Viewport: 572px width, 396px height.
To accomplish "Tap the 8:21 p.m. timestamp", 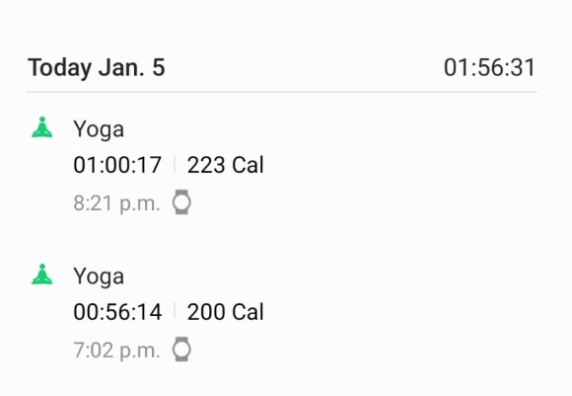I will click(x=116, y=203).
